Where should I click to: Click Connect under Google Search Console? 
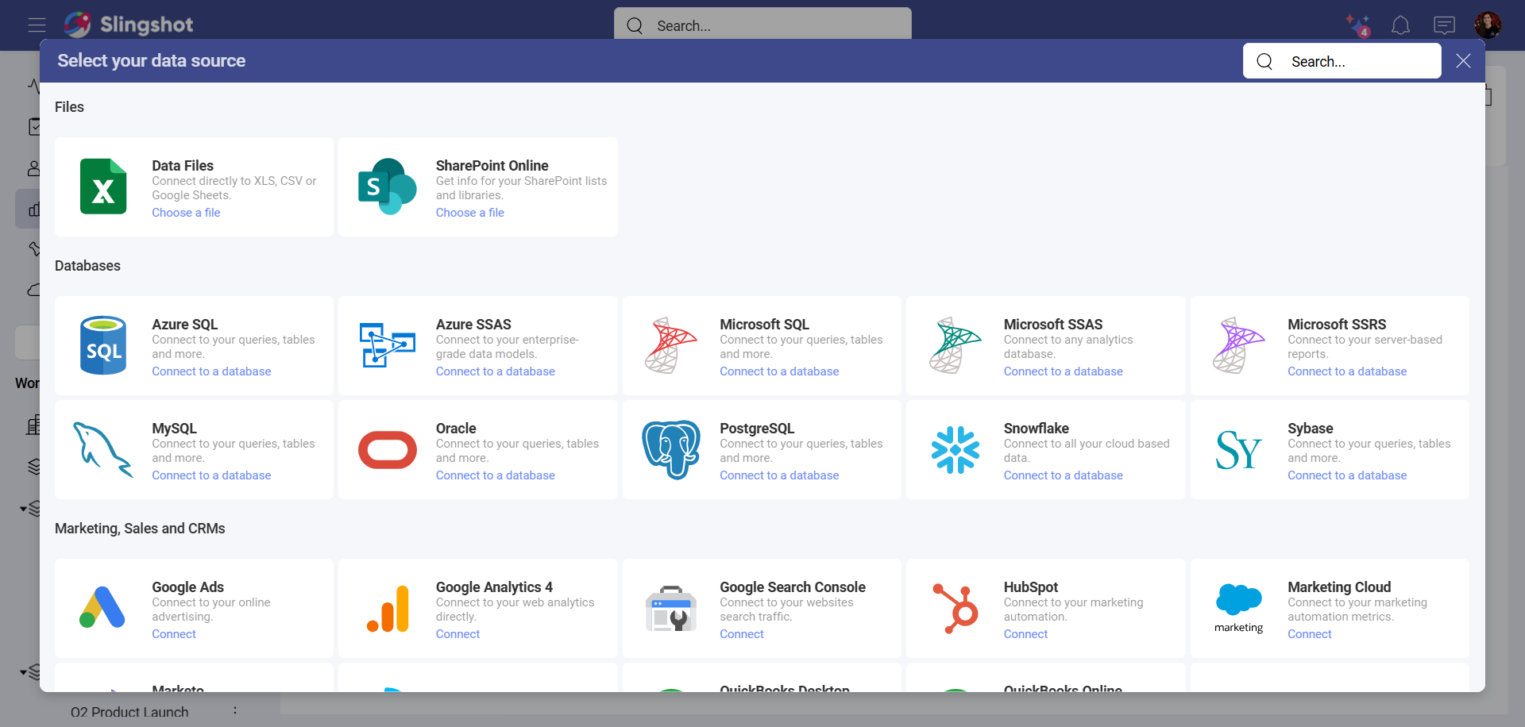[742, 634]
